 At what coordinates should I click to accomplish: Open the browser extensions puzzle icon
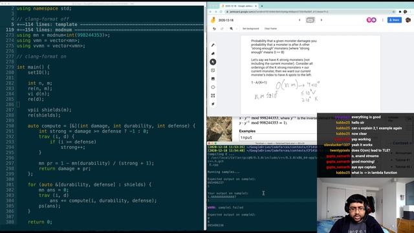pos(400,12)
